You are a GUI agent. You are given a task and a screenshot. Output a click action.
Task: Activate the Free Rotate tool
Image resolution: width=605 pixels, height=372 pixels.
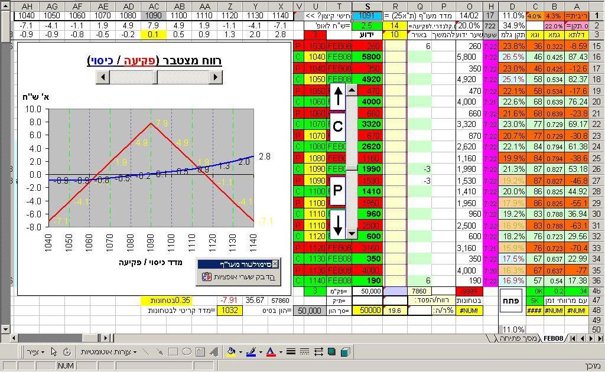(x=67, y=351)
